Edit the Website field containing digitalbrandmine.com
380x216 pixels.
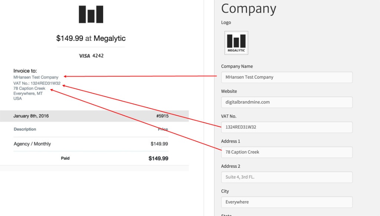coord(286,102)
